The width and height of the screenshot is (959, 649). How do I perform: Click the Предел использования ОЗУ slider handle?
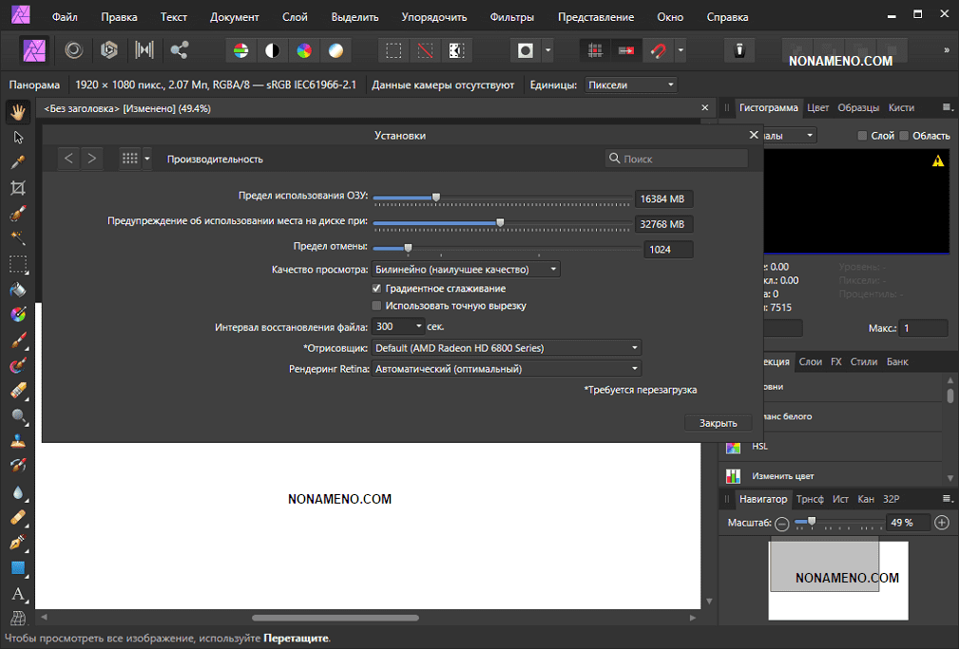coord(436,198)
